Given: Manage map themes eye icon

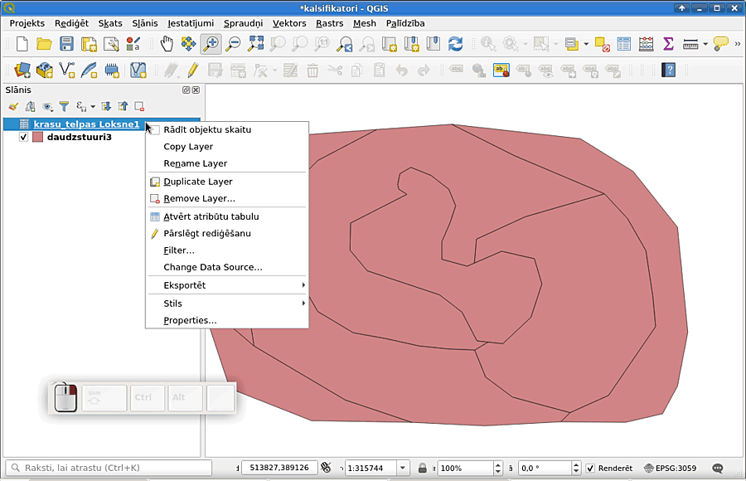Looking at the screenshot, I should point(47,106).
